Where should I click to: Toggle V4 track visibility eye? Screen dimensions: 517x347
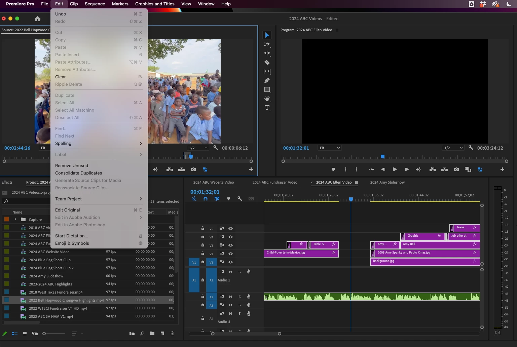tap(230, 237)
